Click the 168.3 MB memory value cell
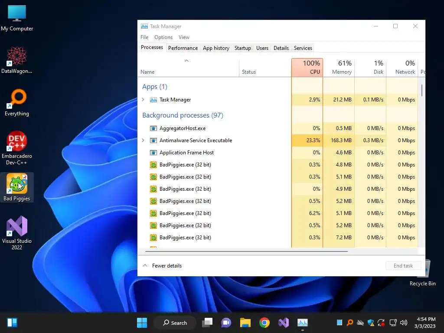This screenshot has height=333, width=444. 339,140
